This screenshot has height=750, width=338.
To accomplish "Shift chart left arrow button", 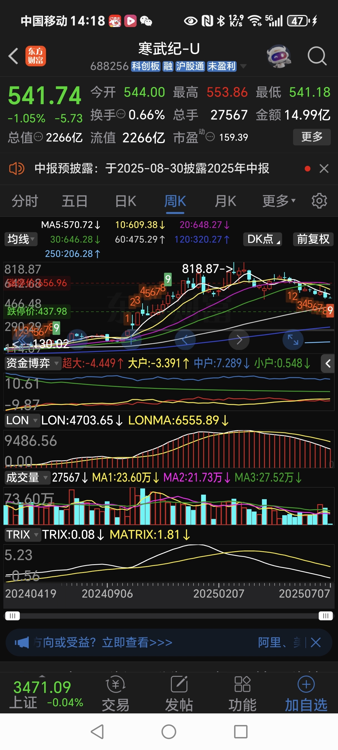I will [x=185, y=340].
